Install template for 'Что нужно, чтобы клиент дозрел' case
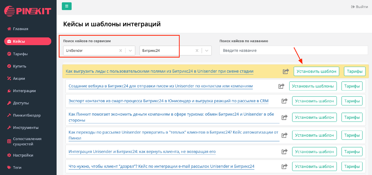The image size is (372, 175). pyautogui.click(x=314, y=167)
